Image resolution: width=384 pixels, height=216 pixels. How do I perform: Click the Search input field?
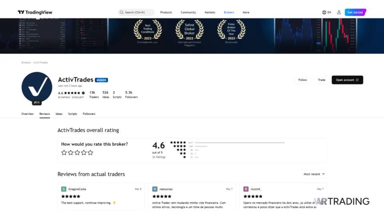click(x=136, y=12)
